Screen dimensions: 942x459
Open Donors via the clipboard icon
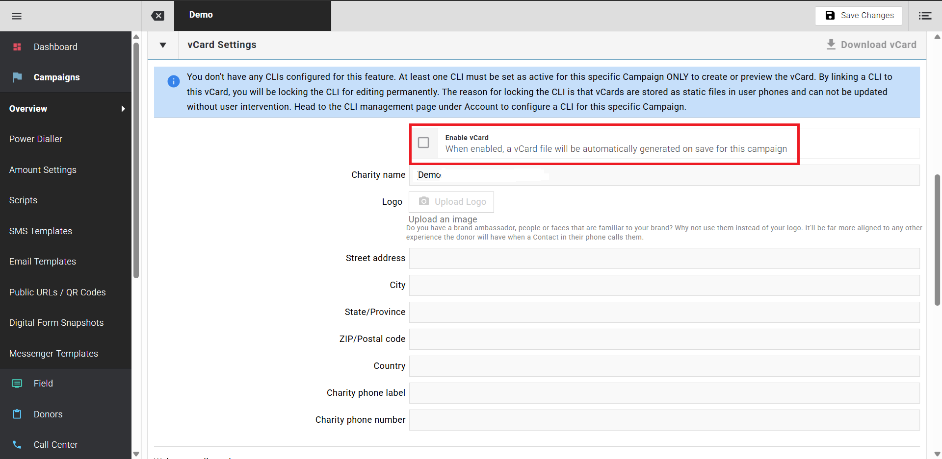(17, 414)
